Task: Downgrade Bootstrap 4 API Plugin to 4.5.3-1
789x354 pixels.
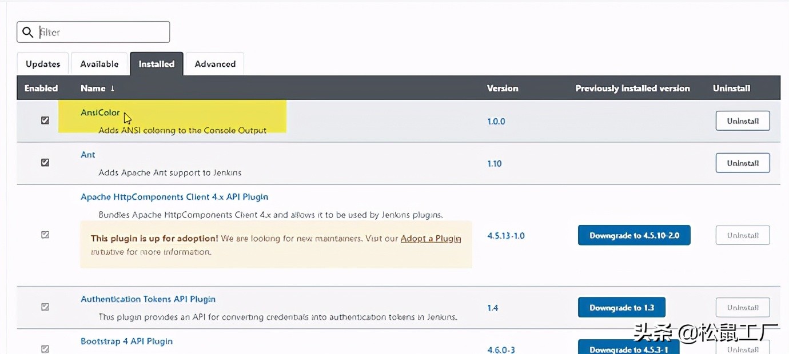Action: point(628,349)
